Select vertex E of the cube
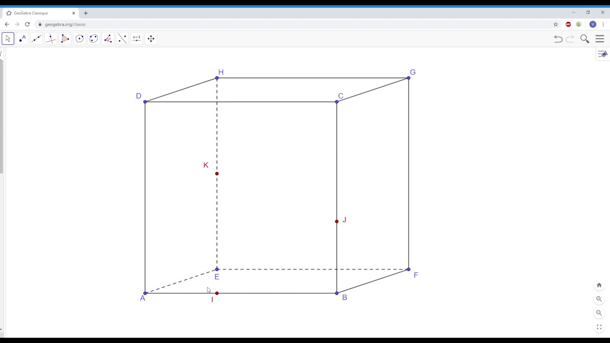The image size is (610, 343). coord(217,269)
